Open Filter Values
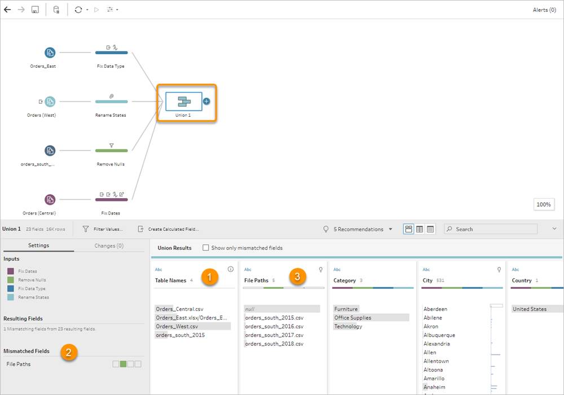The image size is (564, 395). click(x=103, y=229)
